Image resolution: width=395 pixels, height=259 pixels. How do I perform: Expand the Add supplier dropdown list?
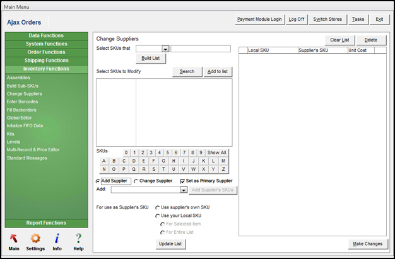click(x=184, y=190)
